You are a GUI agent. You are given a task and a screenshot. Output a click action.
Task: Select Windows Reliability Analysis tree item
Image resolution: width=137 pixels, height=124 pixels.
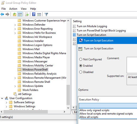(39, 74)
